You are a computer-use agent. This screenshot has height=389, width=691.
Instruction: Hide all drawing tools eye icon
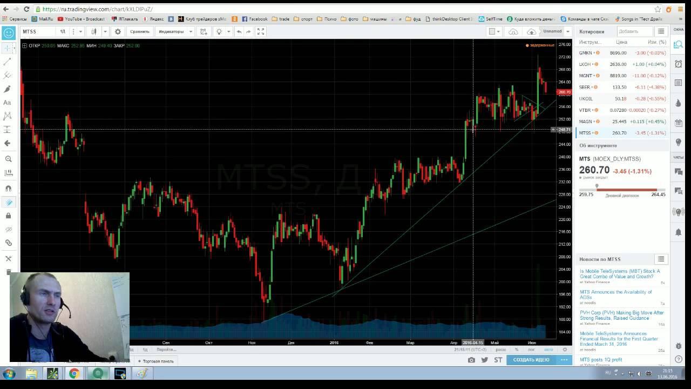point(8,229)
